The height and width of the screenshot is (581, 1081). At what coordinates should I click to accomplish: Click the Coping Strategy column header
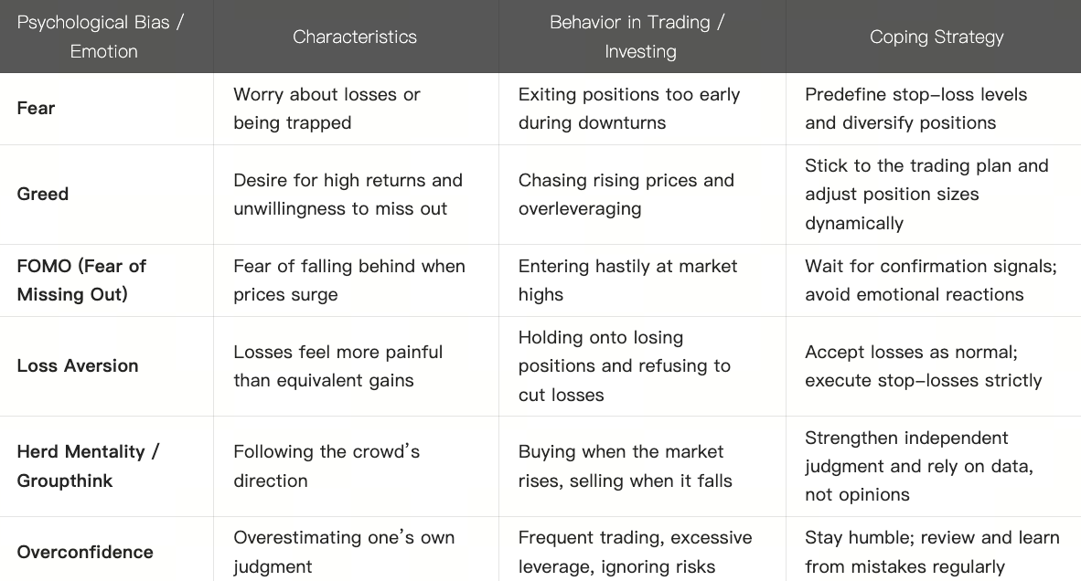[937, 37]
